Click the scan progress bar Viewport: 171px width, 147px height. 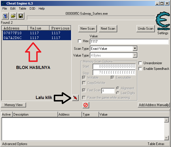91,18
